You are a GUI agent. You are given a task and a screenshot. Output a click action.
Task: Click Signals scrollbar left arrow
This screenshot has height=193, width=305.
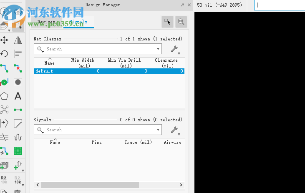[38, 185]
